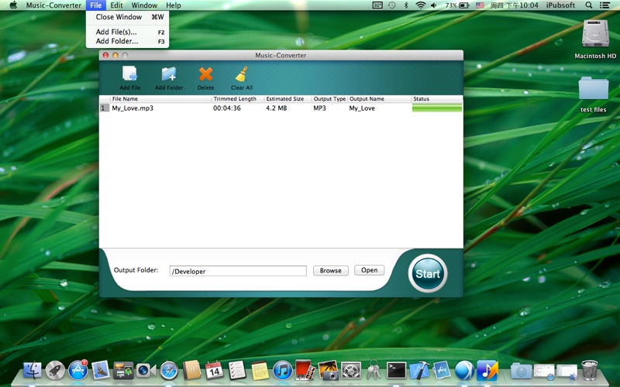Click the Status column header
This screenshot has height=387, width=620.
click(437, 99)
